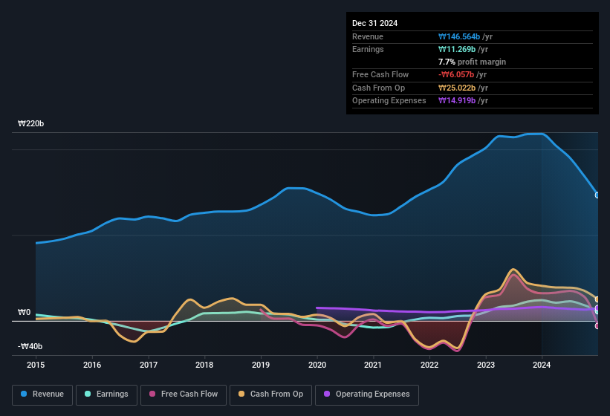The width and height of the screenshot is (610, 416).
Task: Click the 2023 x-axis label
Action: point(486,365)
